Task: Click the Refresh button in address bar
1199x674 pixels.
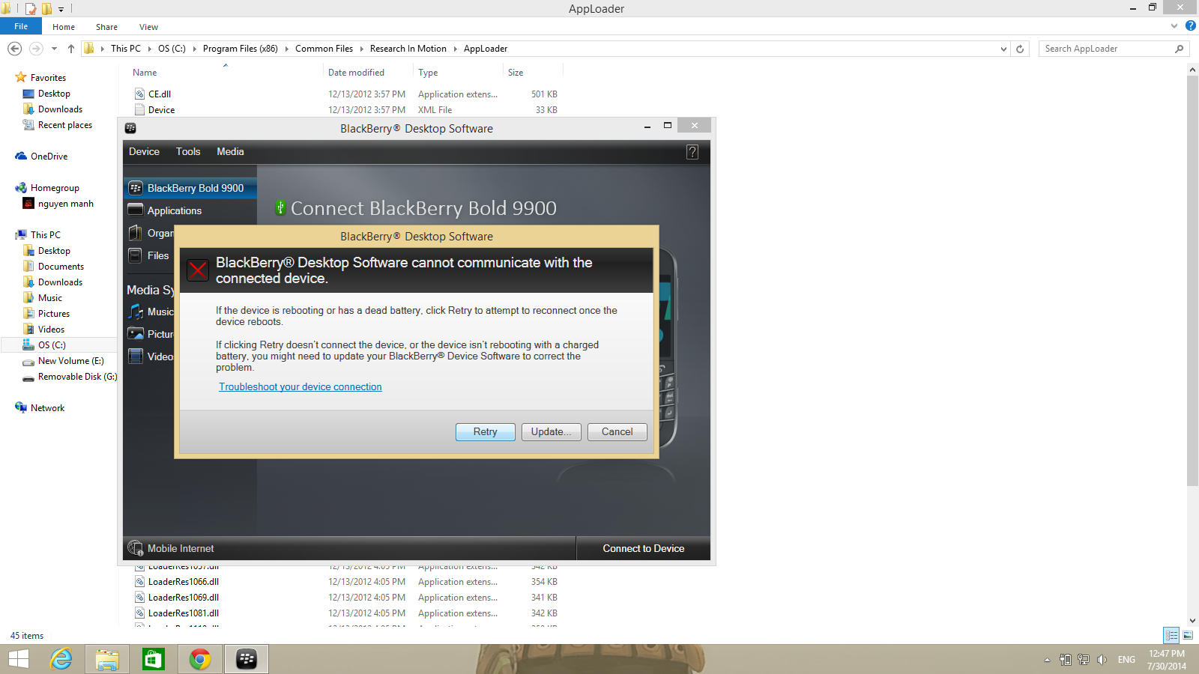Action: tap(1020, 49)
